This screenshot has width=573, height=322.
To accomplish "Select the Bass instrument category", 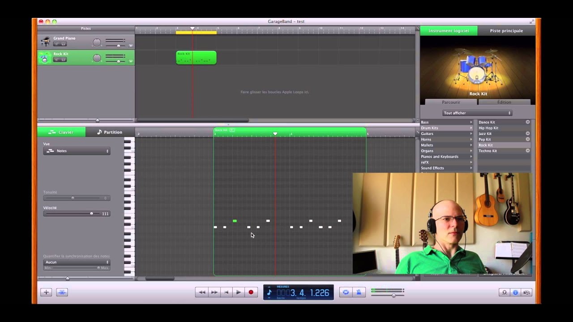I will tap(446, 122).
